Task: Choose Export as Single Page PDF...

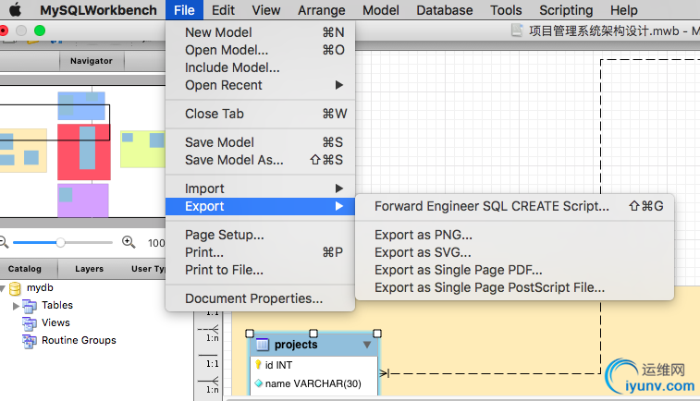Action: tap(514, 270)
